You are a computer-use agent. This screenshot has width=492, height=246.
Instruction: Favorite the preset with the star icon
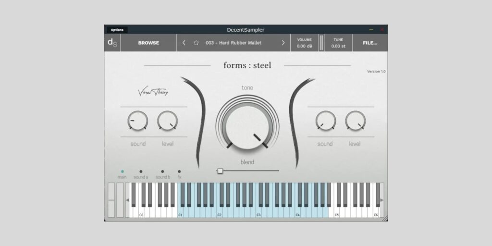click(x=197, y=43)
